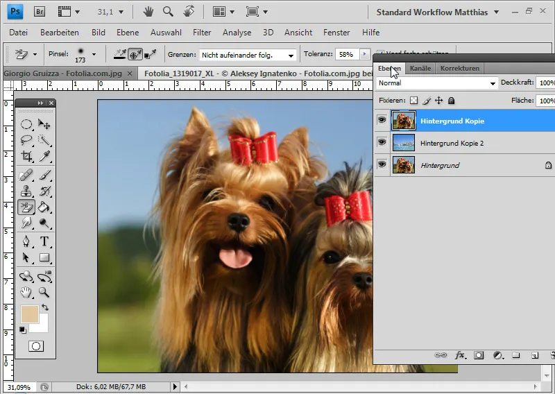Screen dimensions: 555x394
Task: Launch Bridge from the application bar
Action: [x=40, y=12]
